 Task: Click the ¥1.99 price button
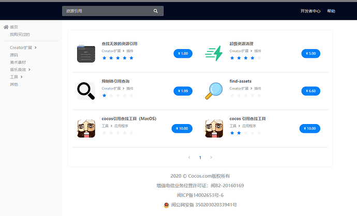click(x=183, y=91)
